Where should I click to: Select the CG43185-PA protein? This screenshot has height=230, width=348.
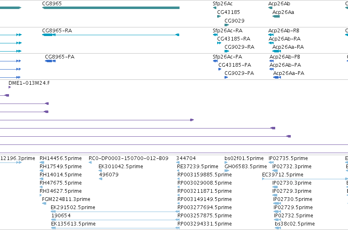[x=220, y=69]
